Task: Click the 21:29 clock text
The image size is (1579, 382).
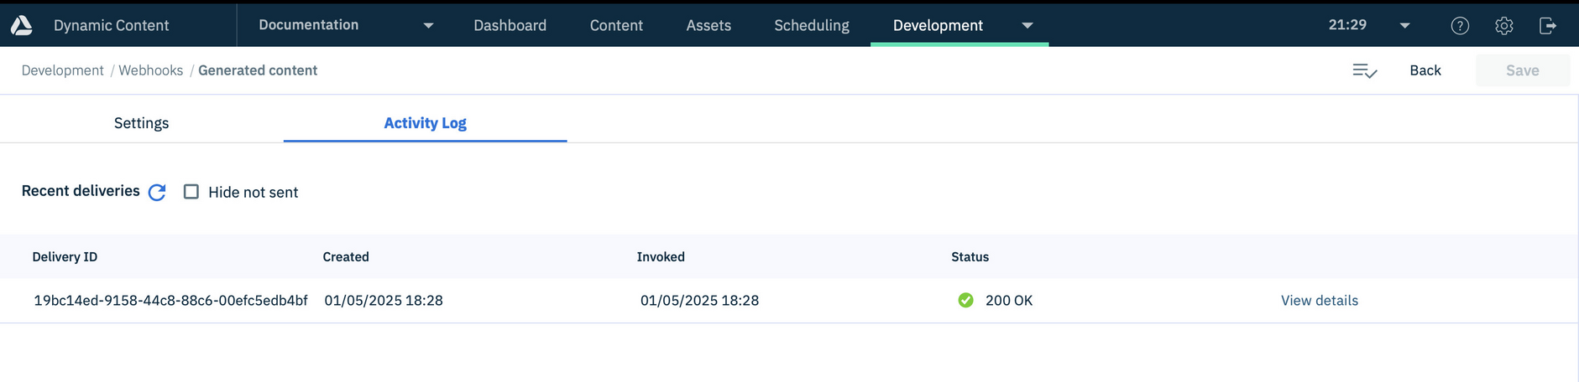Action: click(1347, 25)
